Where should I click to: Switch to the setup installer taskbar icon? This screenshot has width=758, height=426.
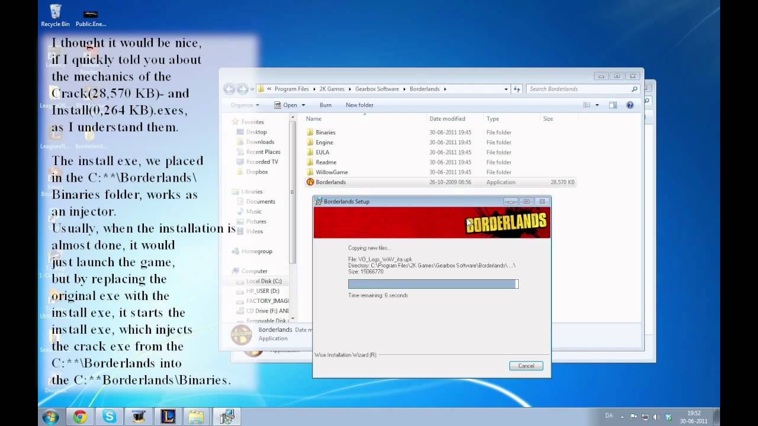pos(226,417)
